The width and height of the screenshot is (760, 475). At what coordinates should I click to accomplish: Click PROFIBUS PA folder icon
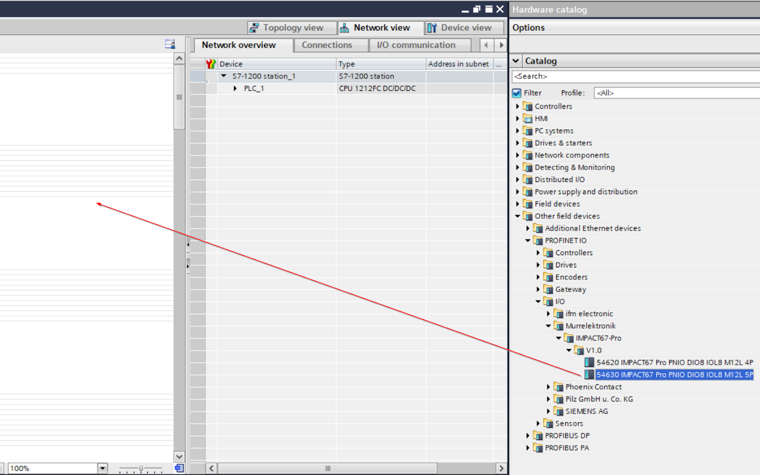click(538, 448)
